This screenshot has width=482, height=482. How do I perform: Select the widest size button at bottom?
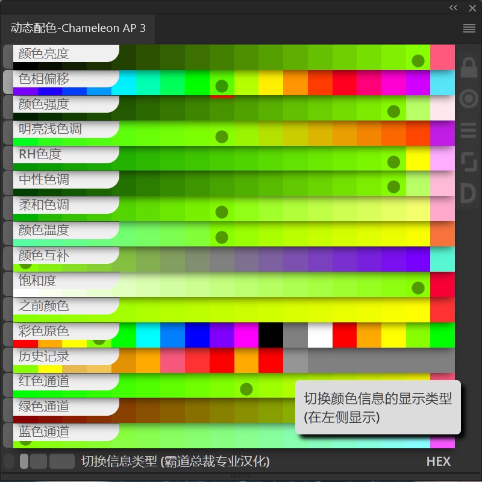pos(62,462)
